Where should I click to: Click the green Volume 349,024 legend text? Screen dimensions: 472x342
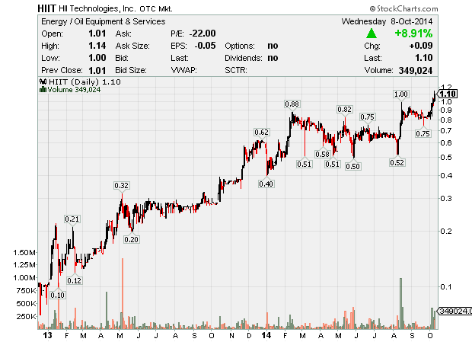tap(74, 90)
